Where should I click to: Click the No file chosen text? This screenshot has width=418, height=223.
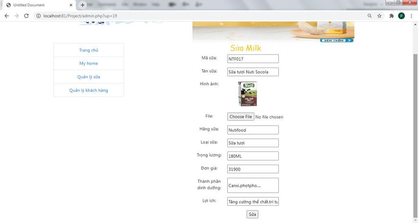point(269,117)
